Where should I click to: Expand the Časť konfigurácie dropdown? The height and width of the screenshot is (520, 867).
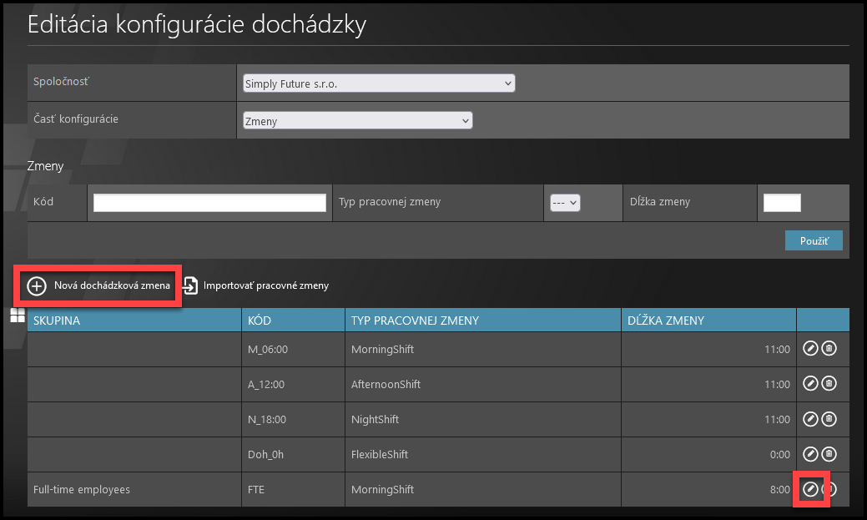point(357,120)
